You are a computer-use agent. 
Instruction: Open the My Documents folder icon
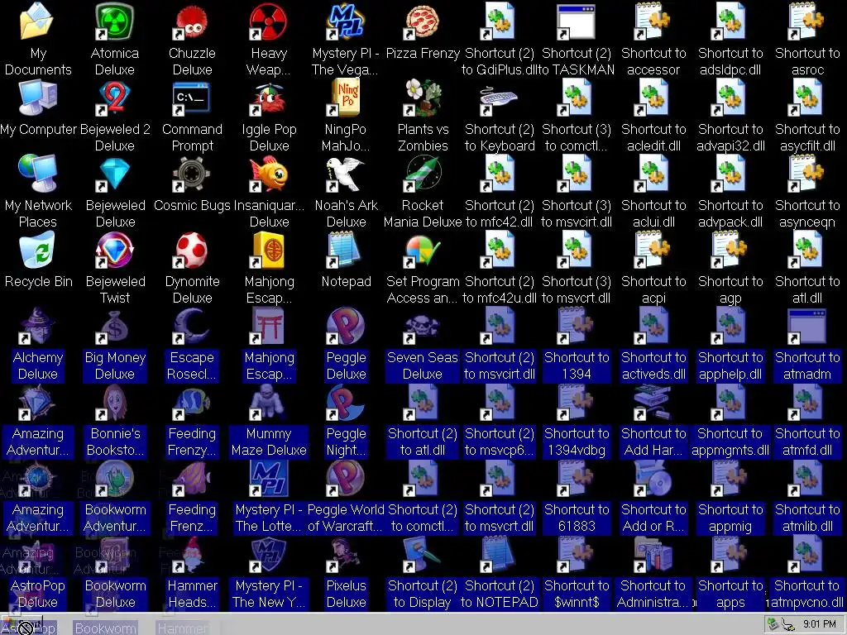coord(36,21)
